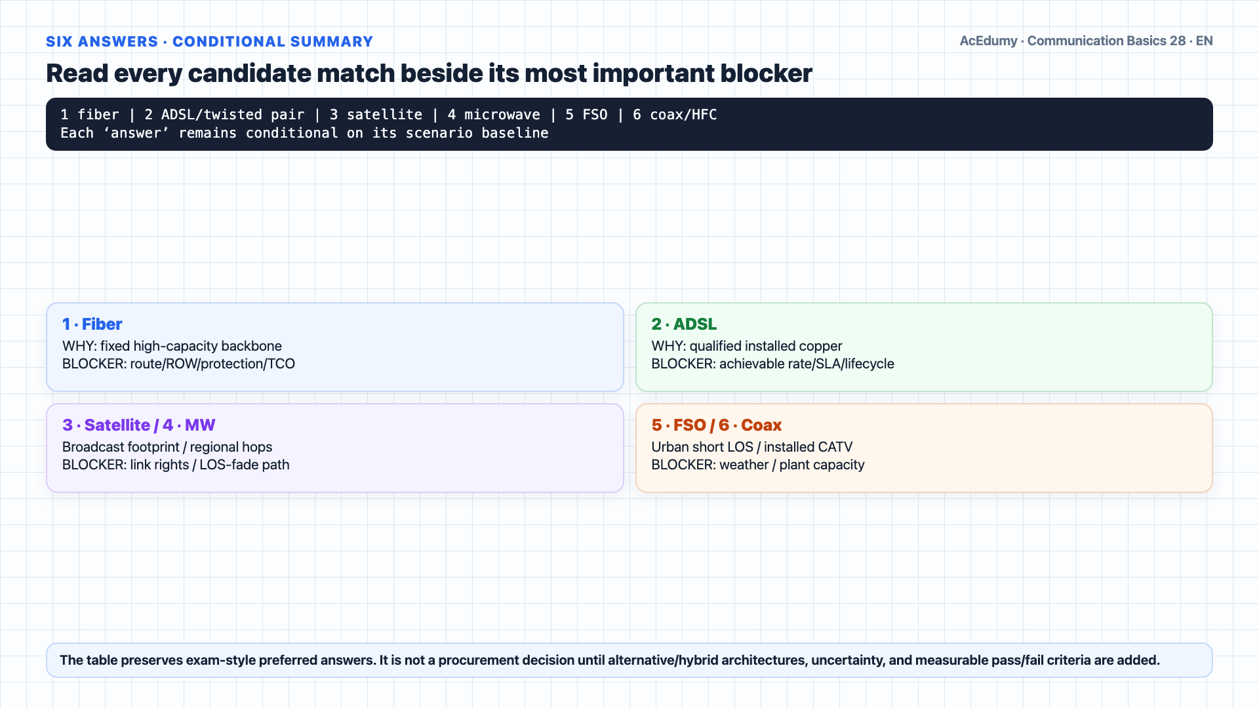Click the '3 · Satellite / 4 · MW' heading
Screen dimensions: 1259x708
138,425
